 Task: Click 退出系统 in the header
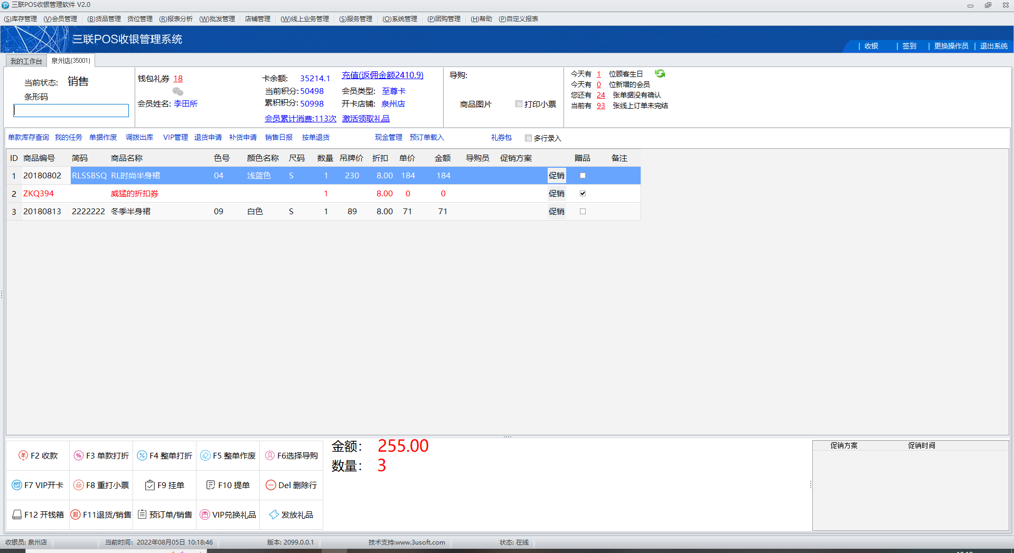point(994,46)
